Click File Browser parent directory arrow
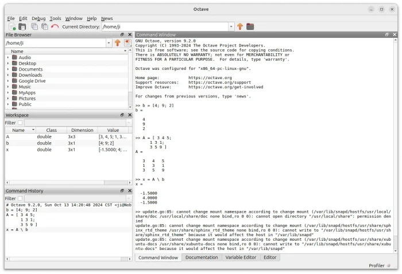The width and height of the screenshot is (402, 274). (117, 43)
